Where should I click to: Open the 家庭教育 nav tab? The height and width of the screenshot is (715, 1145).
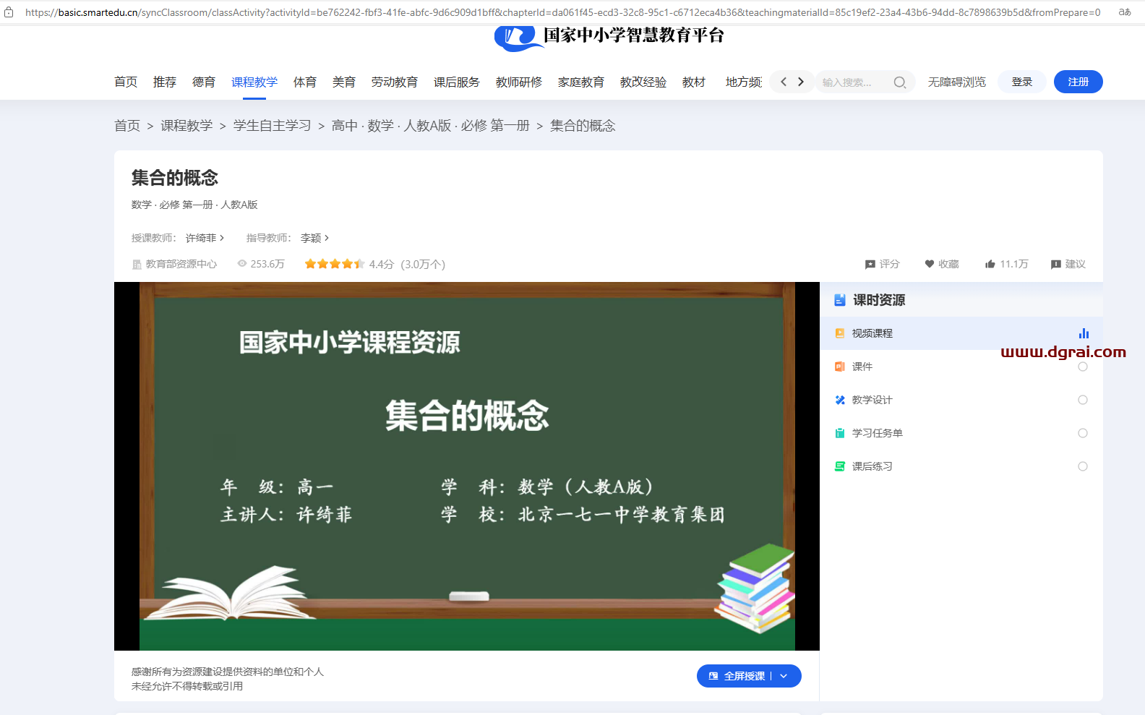pos(581,82)
